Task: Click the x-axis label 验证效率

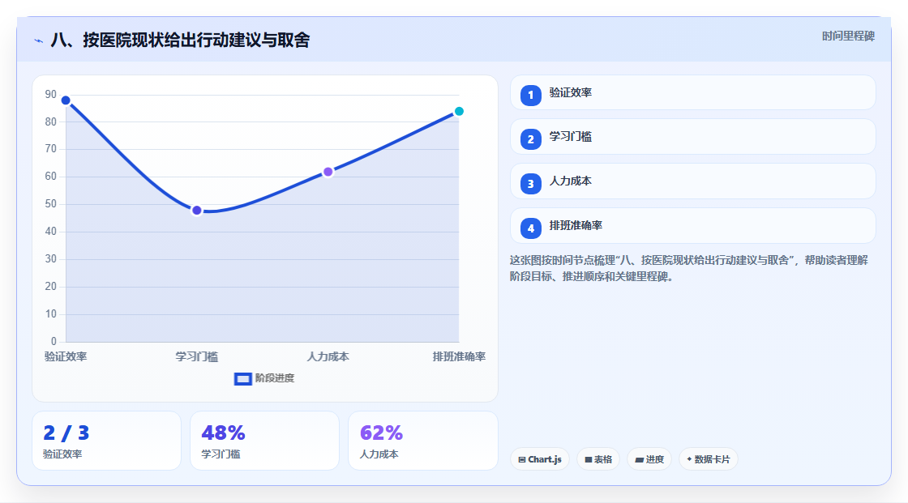Action: pos(66,356)
